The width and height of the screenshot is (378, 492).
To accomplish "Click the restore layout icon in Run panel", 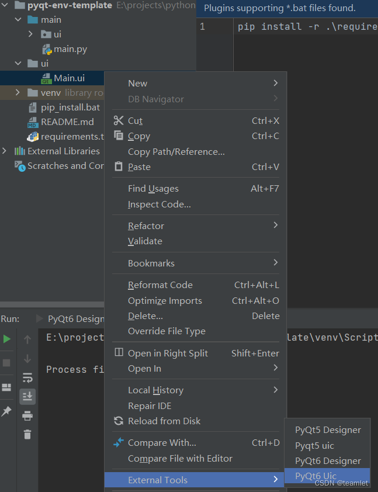I will 6,387.
